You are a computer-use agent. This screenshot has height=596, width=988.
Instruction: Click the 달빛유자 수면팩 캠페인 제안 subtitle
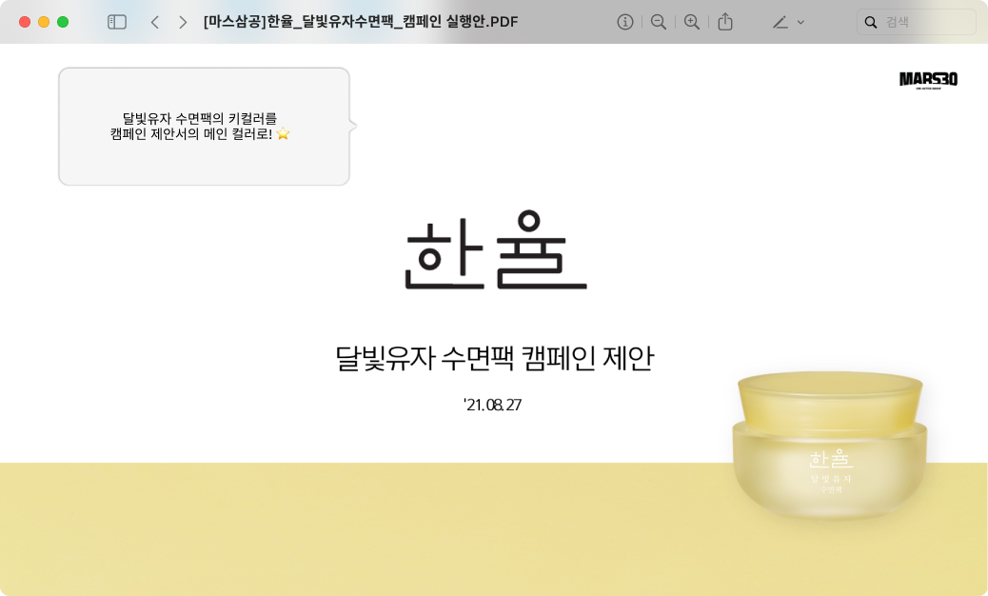(495, 358)
